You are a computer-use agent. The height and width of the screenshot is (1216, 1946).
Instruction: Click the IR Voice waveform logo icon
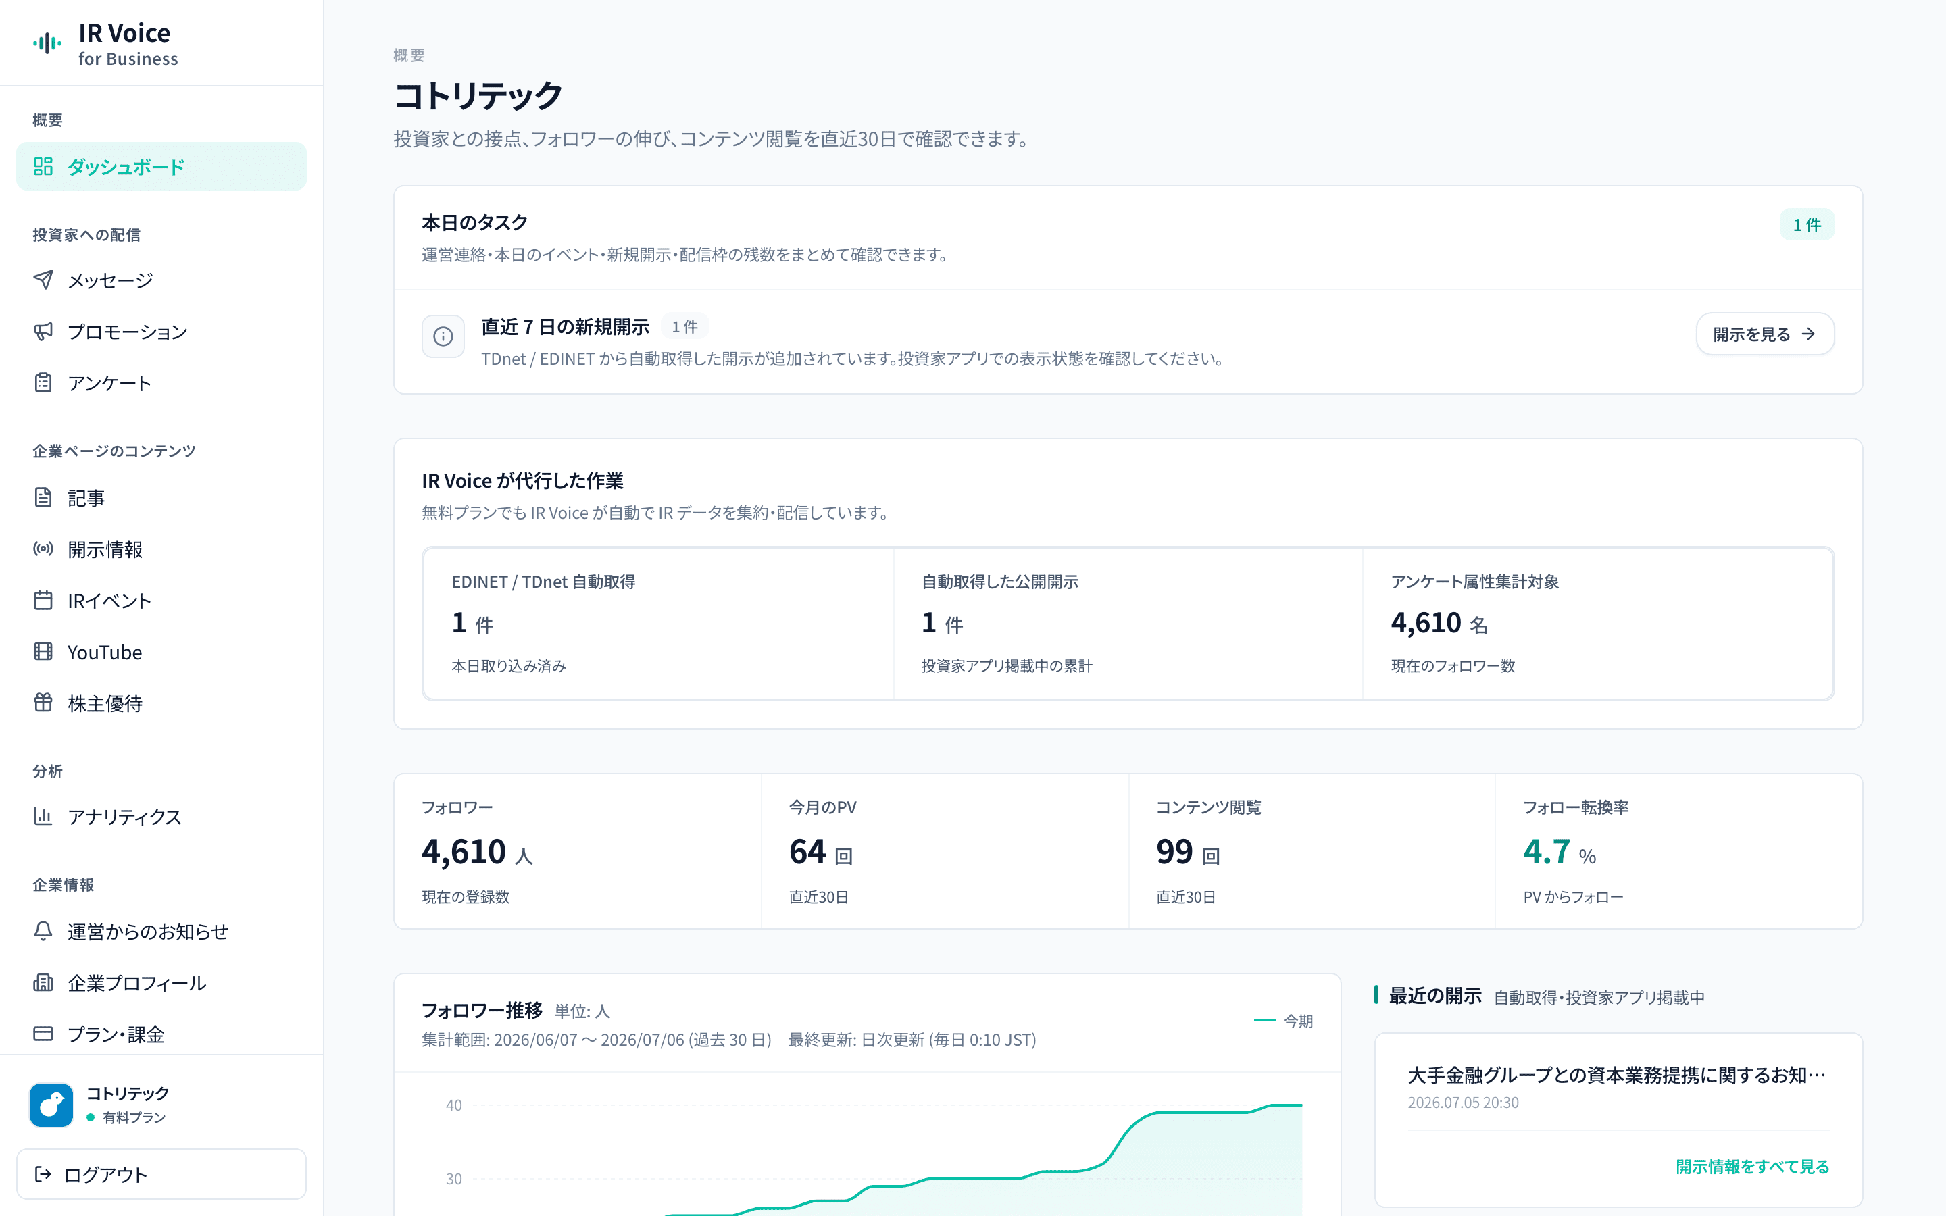tap(47, 43)
